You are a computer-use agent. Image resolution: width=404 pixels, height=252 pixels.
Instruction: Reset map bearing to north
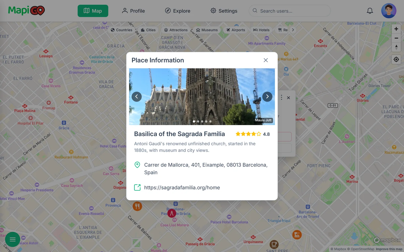click(396, 47)
